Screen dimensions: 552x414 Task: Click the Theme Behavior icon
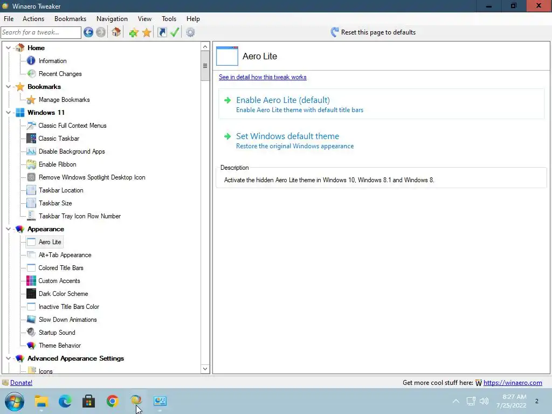pyautogui.click(x=31, y=346)
